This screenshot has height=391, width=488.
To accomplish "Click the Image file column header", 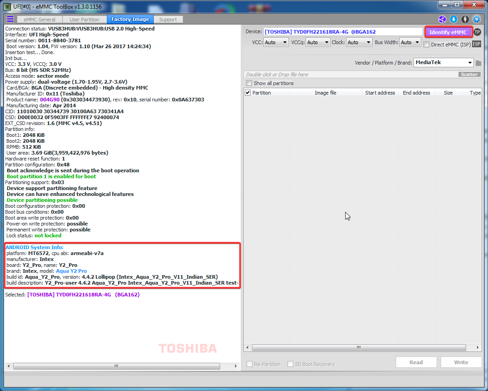I will click(x=326, y=93).
